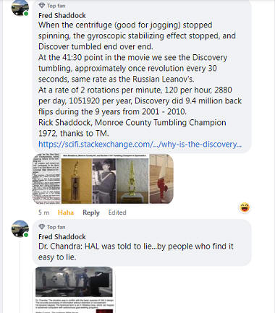View the Haha reaction emoji count
275x313 pixels.
pos(245,207)
